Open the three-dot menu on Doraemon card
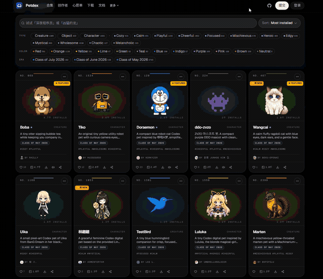Viewport: 323px width, 279px height. pos(181,77)
